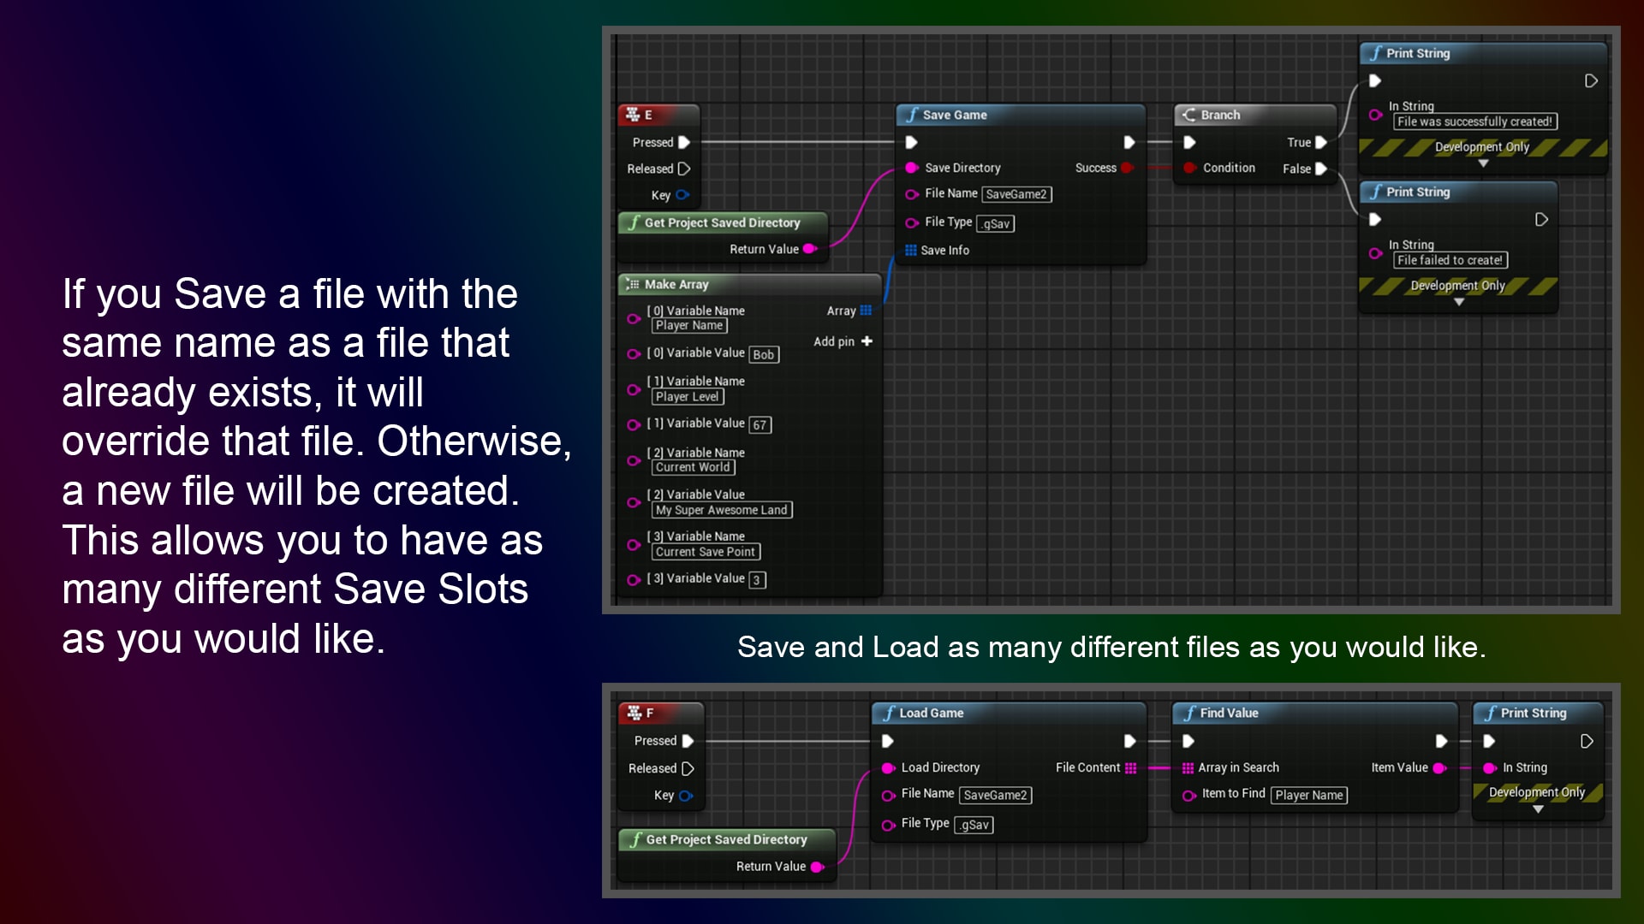
Task: Expand Development Only on the Load Game Print String
Action: click(1538, 807)
